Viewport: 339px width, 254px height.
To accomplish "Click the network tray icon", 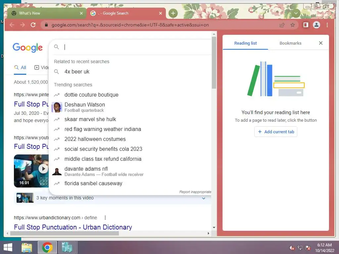I will pos(300,248).
